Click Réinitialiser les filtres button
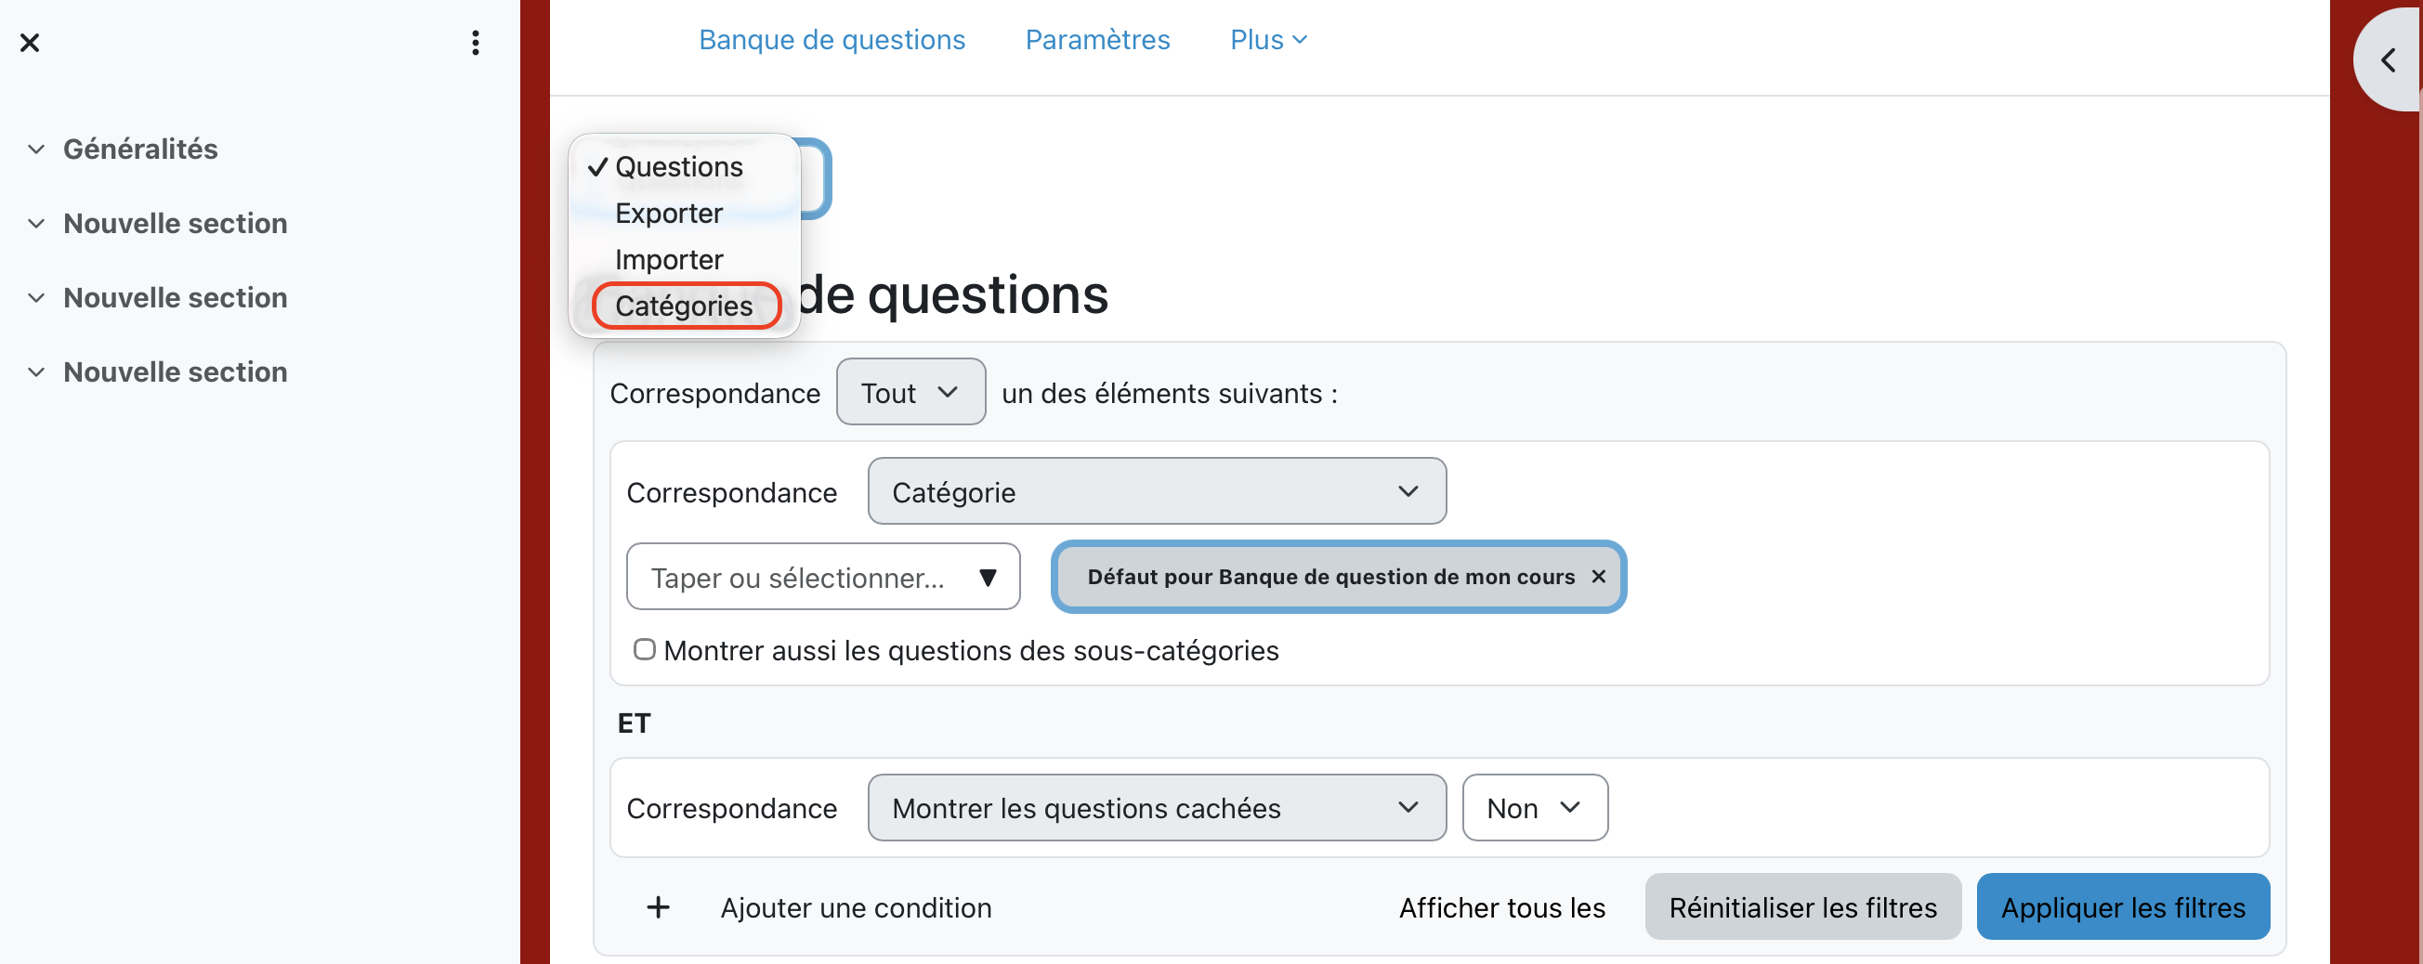This screenshot has height=964, width=2423. 1802,907
